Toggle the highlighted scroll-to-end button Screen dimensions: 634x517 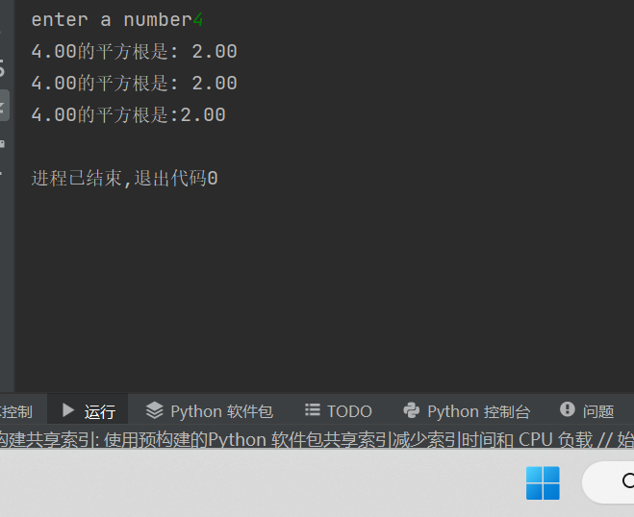(x=4, y=105)
